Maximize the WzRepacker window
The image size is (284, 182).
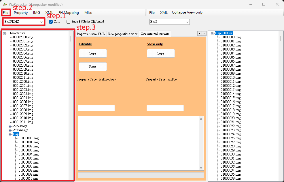click(264, 4)
